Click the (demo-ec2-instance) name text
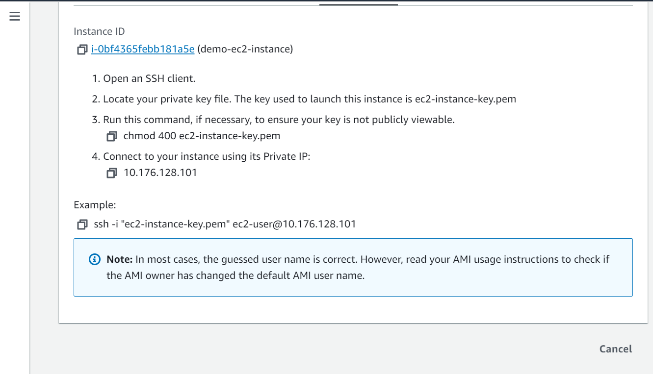Image resolution: width=653 pixels, height=374 pixels. (x=245, y=50)
